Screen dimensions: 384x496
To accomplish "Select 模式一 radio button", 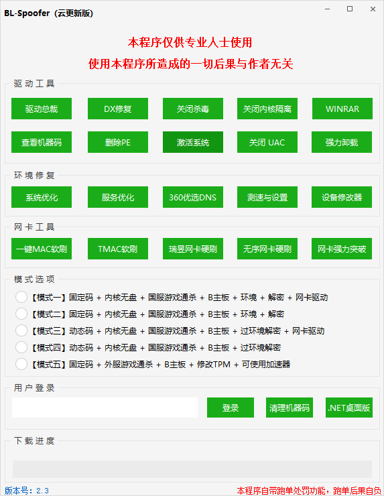I will [21, 297].
